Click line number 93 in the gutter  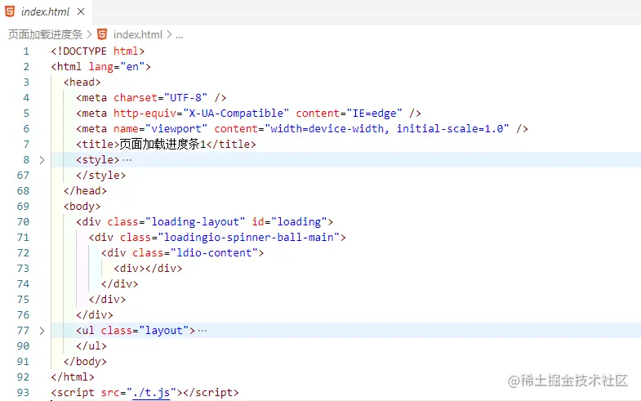24,393
